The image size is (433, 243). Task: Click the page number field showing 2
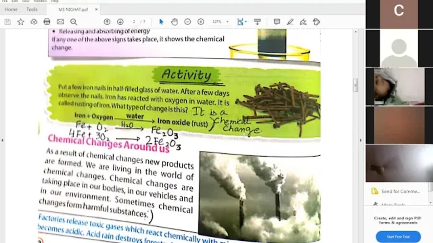134,22
